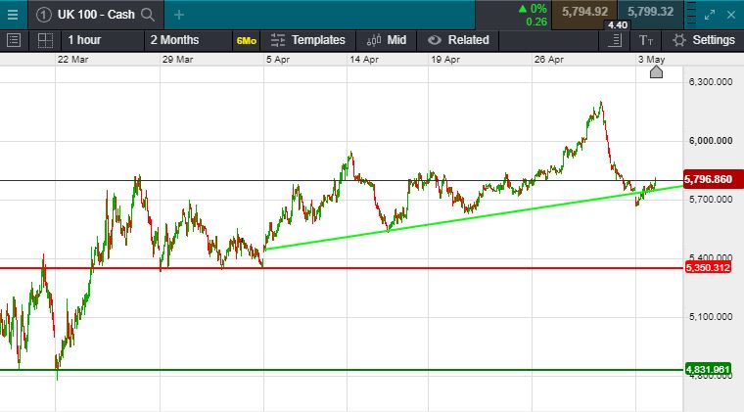Open the multi-chart grid layout icon

tap(43, 40)
